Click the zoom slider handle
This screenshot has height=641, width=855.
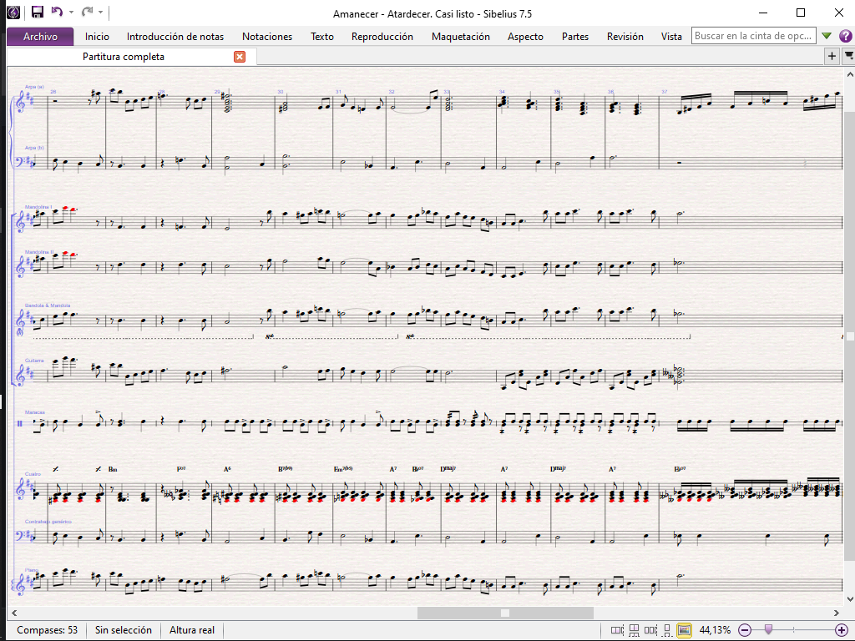pos(768,630)
